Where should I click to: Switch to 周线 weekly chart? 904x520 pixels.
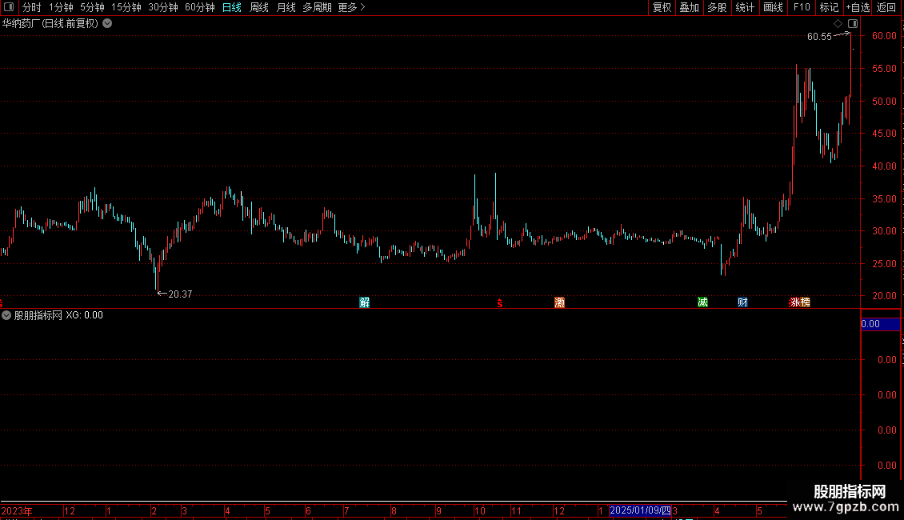pyautogui.click(x=259, y=7)
